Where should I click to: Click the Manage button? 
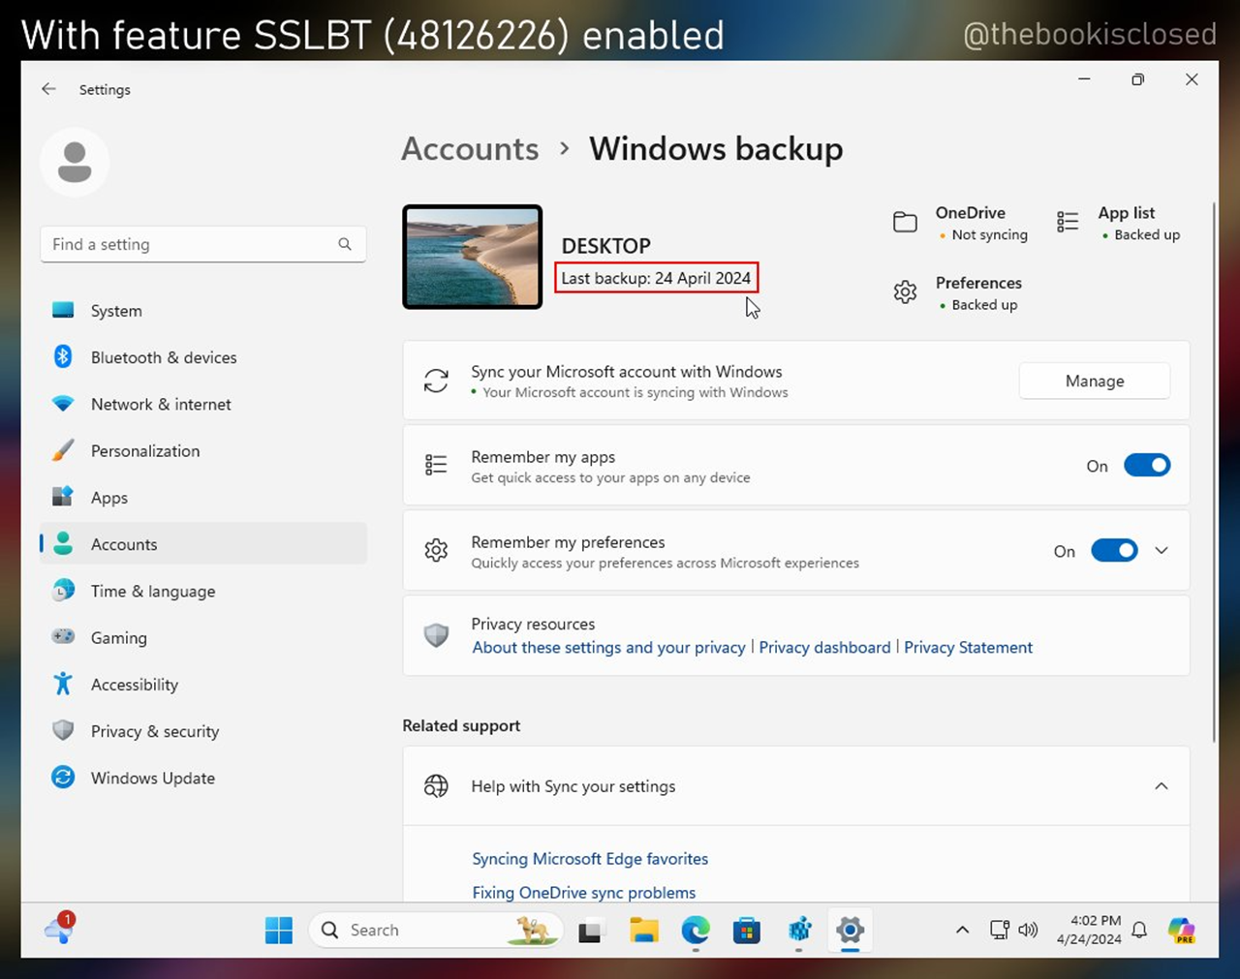pos(1095,381)
